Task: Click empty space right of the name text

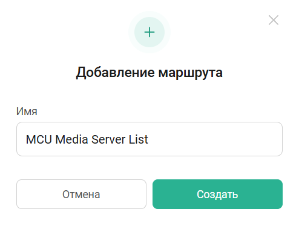Action: point(214,139)
